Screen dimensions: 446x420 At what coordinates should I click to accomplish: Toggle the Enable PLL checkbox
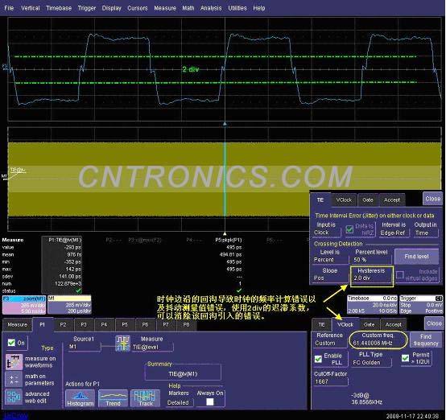pyautogui.click(x=318, y=359)
